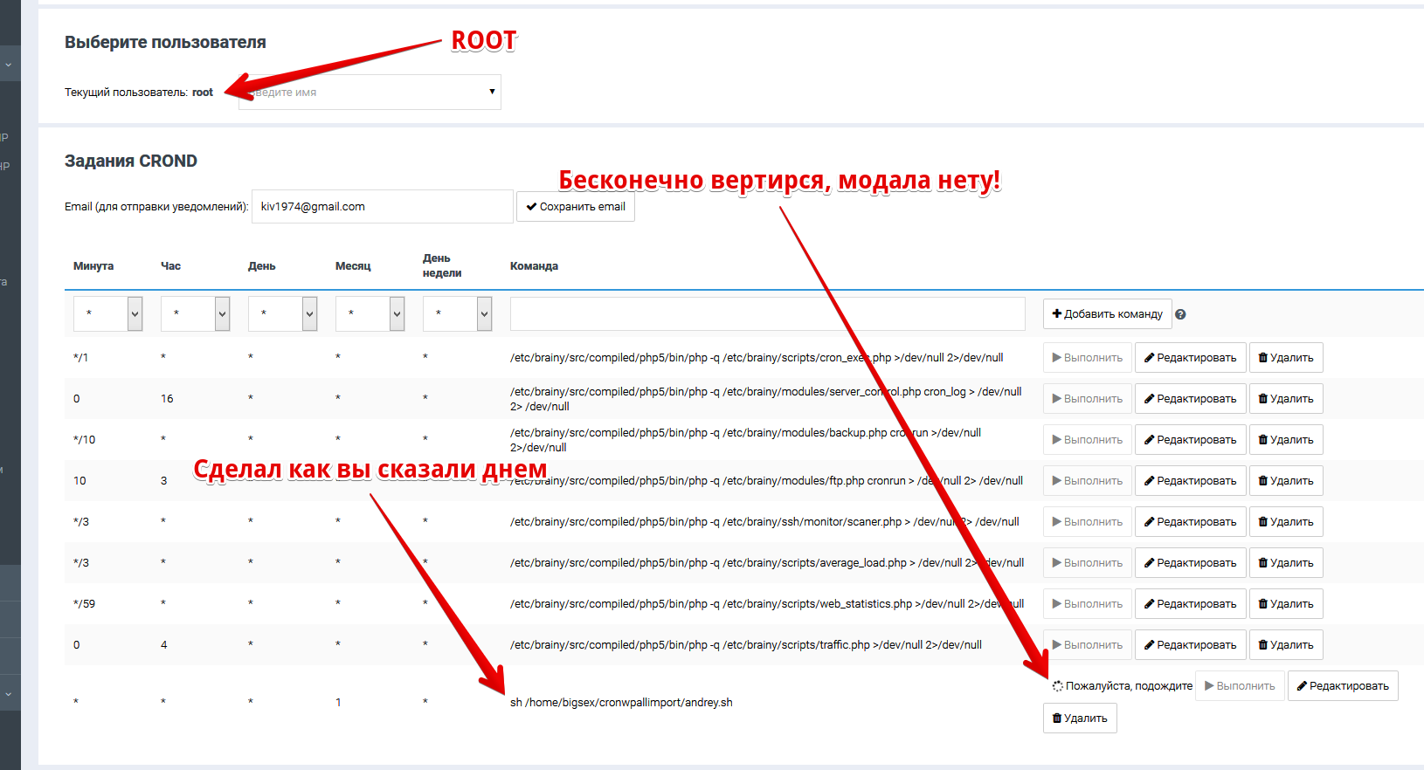The image size is (1424, 770).
Task: Click the pencil icon for andrey.sh row
Action: (x=1302, y=686)
